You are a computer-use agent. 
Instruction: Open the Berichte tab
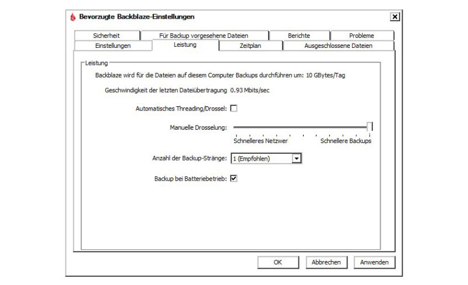coord(299,36)
